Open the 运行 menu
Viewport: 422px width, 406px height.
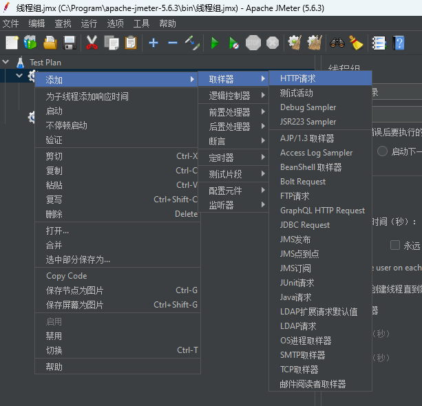tap(89, 23)
